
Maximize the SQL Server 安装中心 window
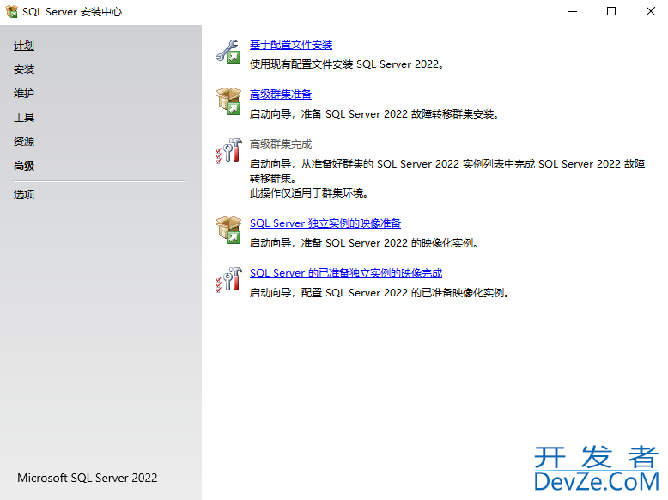pyautogui.click(x=611, y=11)
